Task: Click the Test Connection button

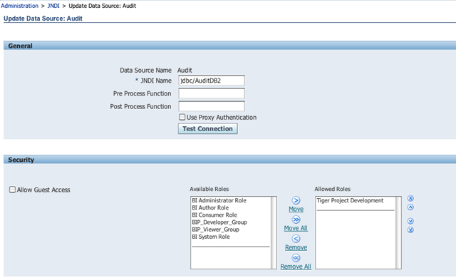Action: click(207, 129)
